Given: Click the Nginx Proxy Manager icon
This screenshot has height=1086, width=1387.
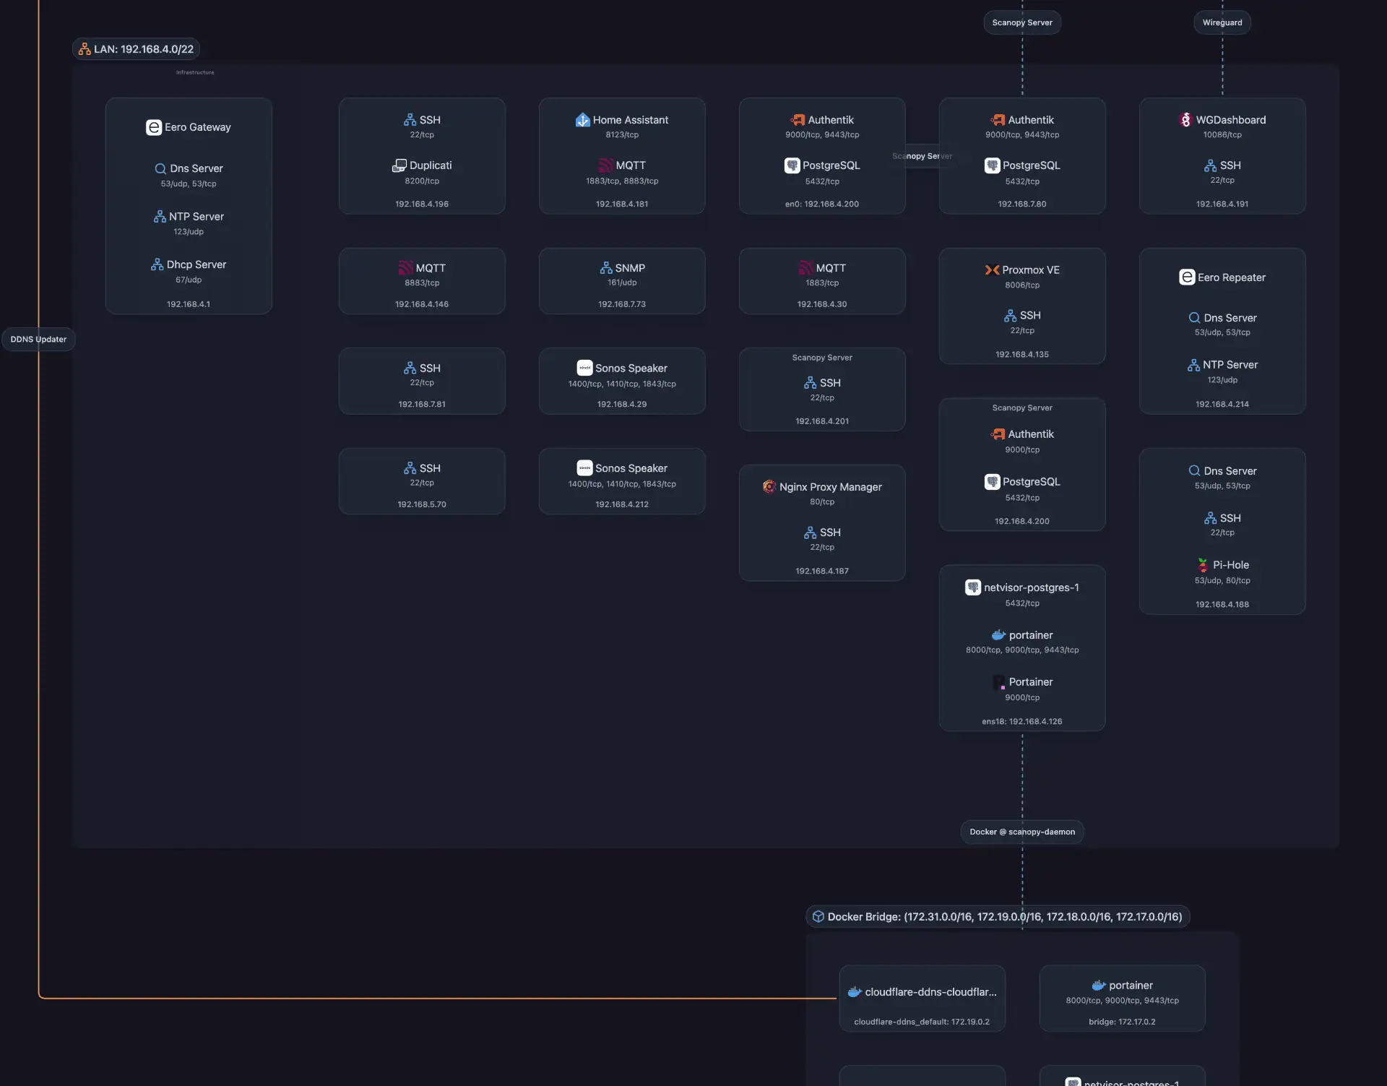Looking at the screenshot, I should (769, 487).
